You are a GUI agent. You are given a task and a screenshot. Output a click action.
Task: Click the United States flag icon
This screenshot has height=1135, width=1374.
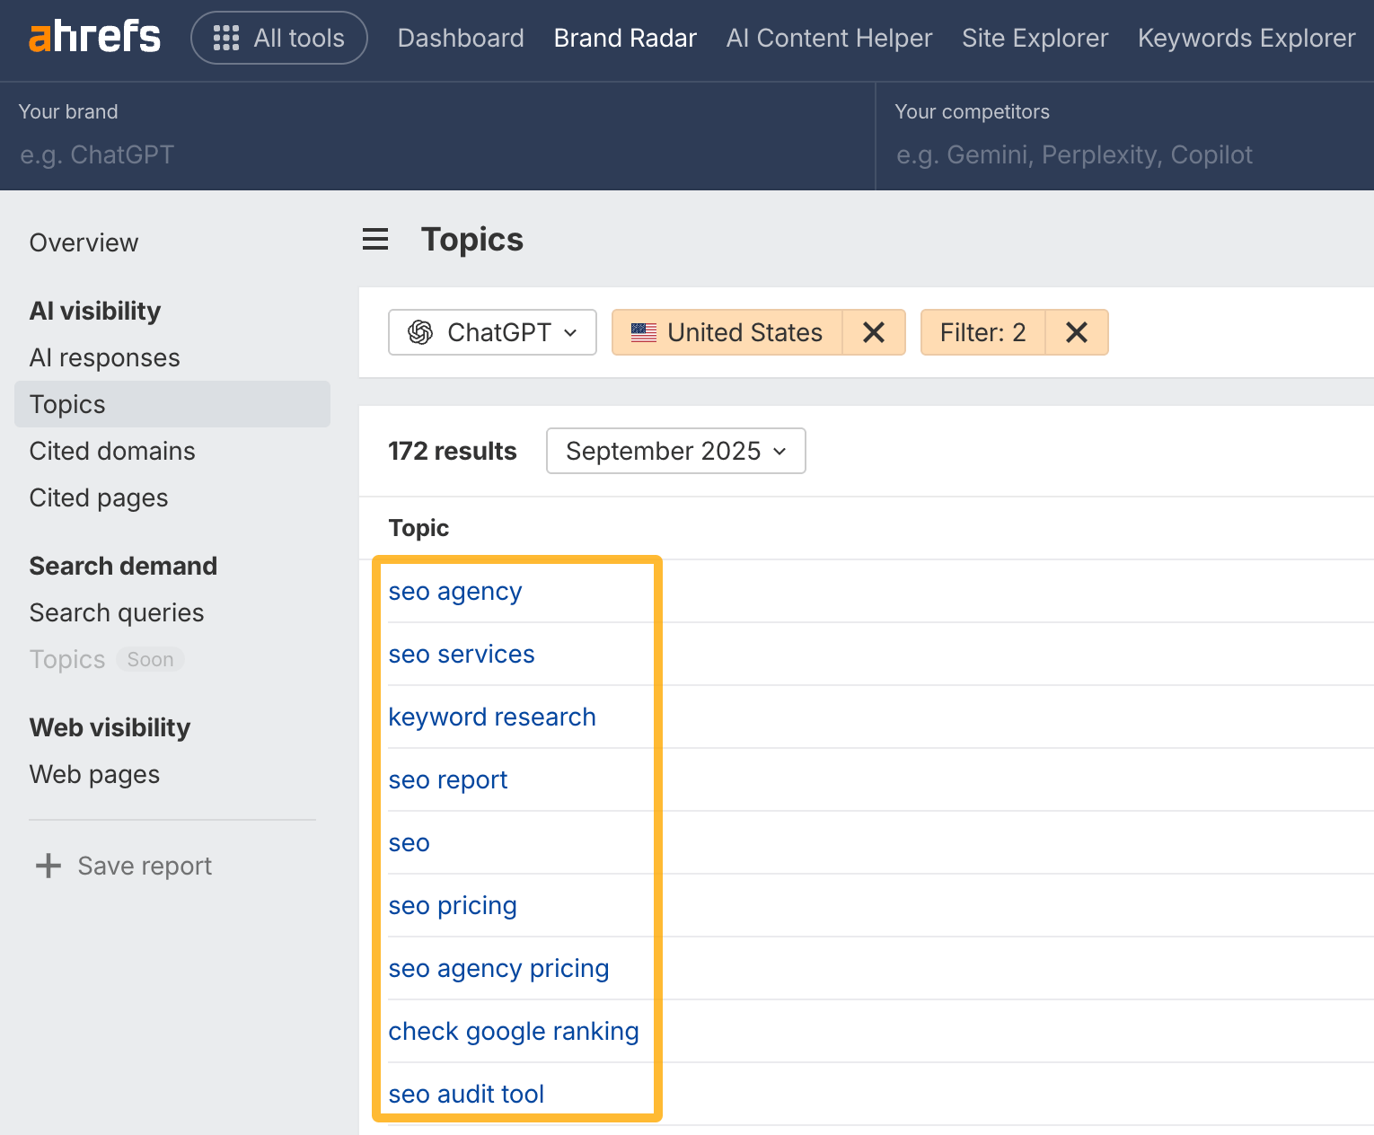[643, 332]
